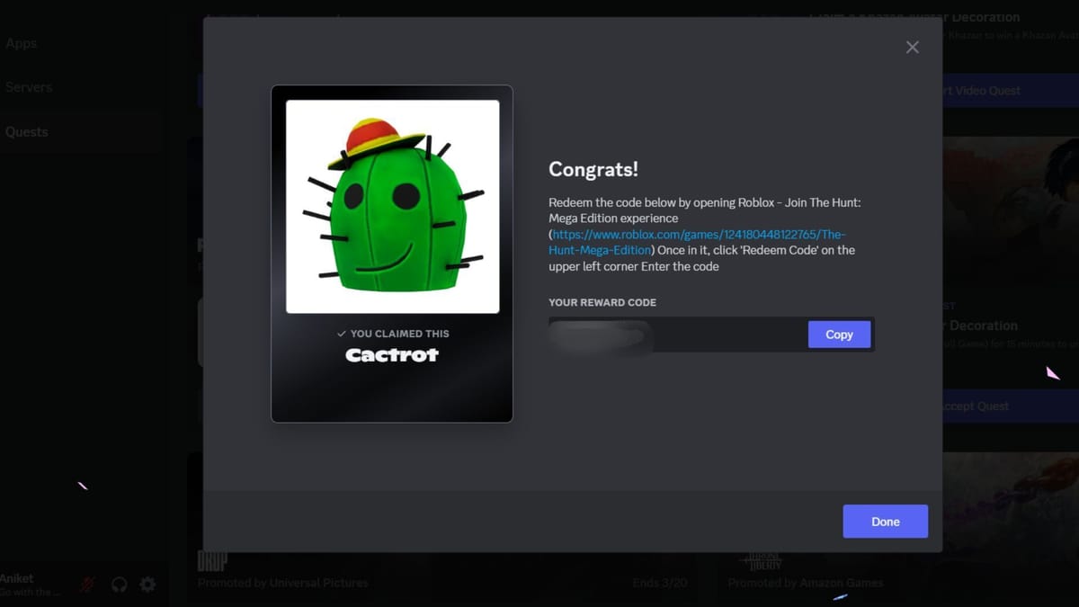Open User Settings gear icon
Screen dimensions: 1079x607
pos(147,585)
